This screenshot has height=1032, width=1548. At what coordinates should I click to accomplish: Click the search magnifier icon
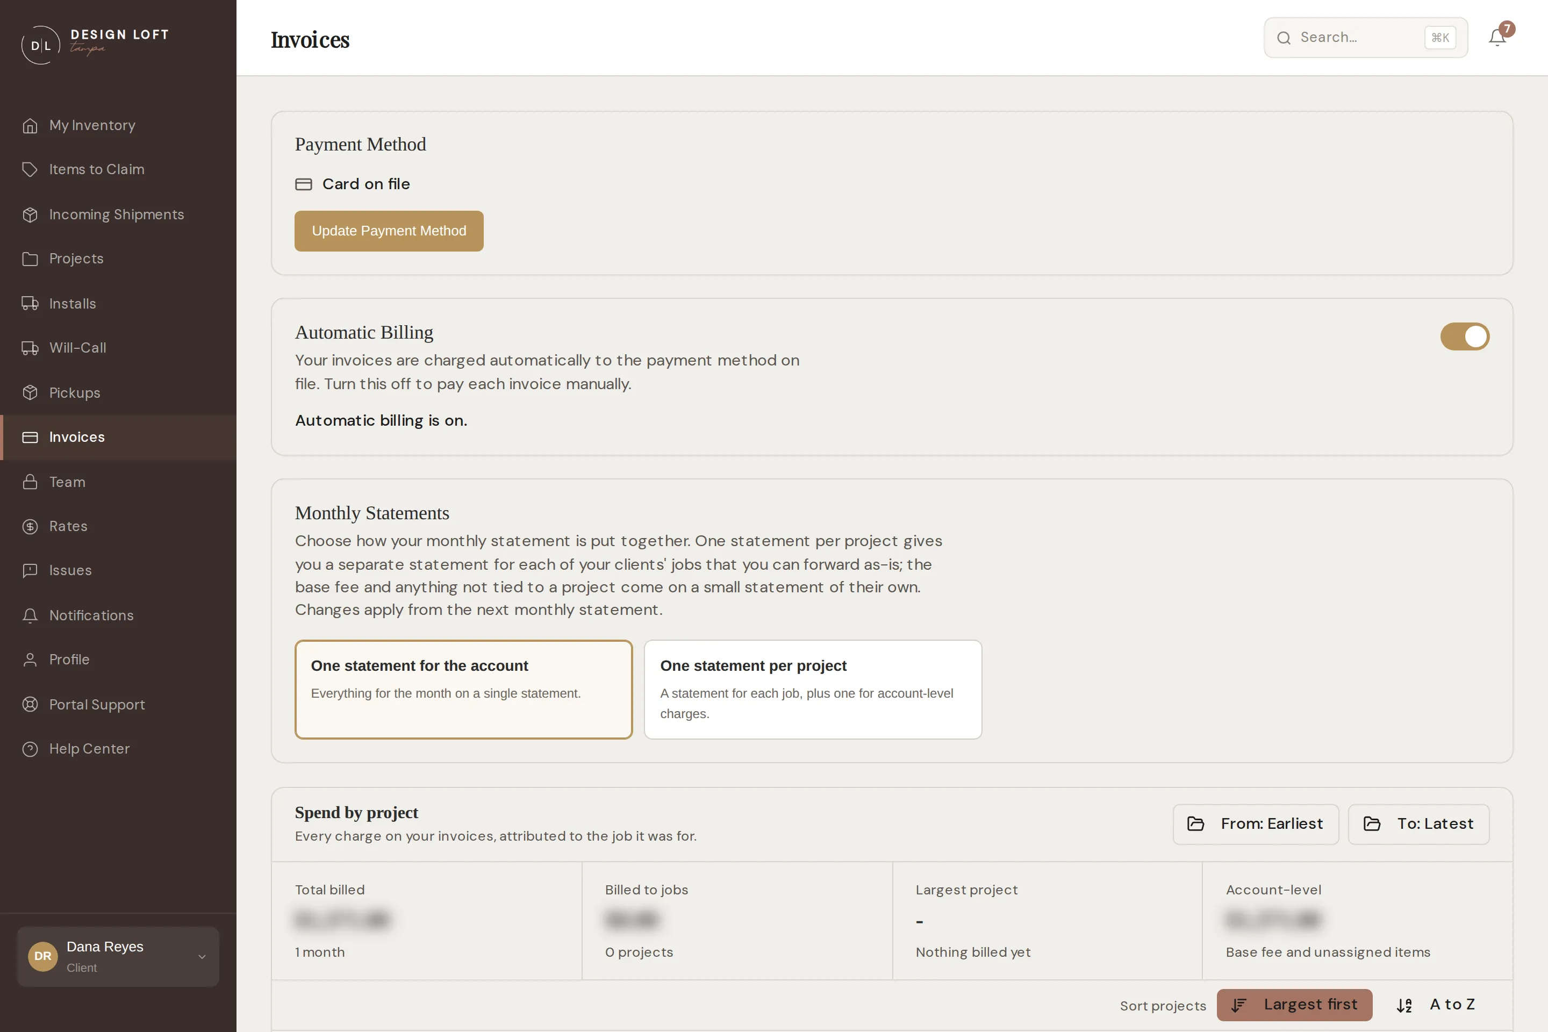point(1284,38)
